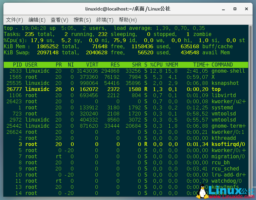Click the kworker/0:1 command
256x200 pixels.
click(228, 132)
